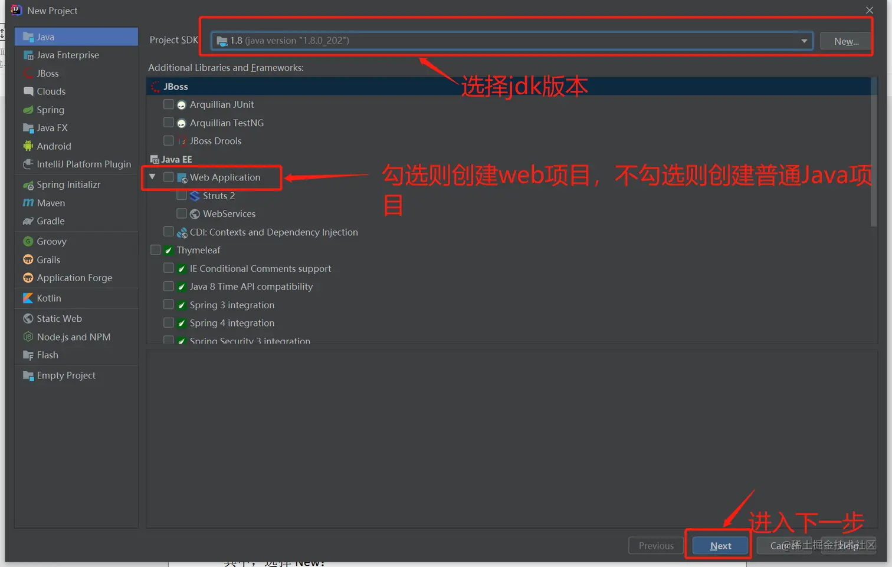Click the Spring Initializr icon

click(28, 184)
